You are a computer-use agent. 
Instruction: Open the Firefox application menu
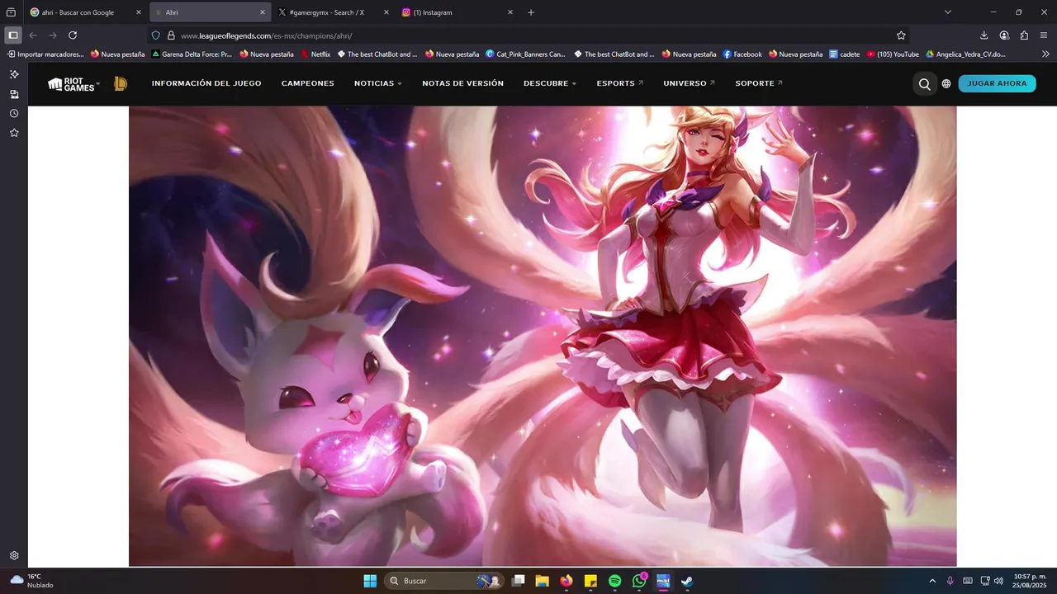[1045, 35]
